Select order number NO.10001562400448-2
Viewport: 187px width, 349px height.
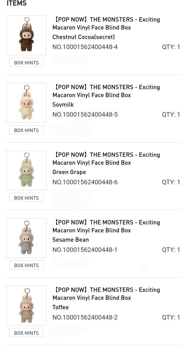[x=85, y=318]
